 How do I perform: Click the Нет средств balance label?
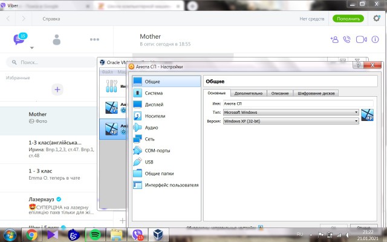(312, 19)
